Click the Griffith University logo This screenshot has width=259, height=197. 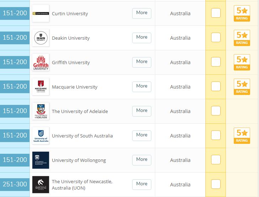click(x=41, y=62)
